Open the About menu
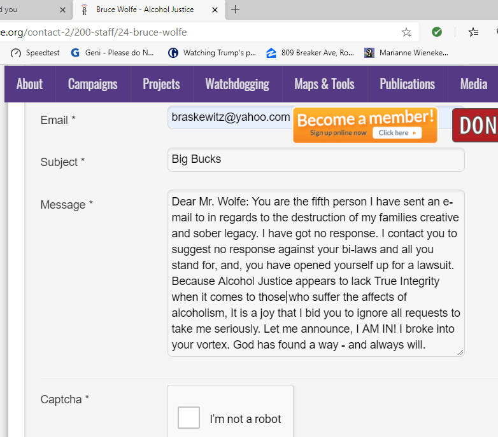 coord(29,84)
